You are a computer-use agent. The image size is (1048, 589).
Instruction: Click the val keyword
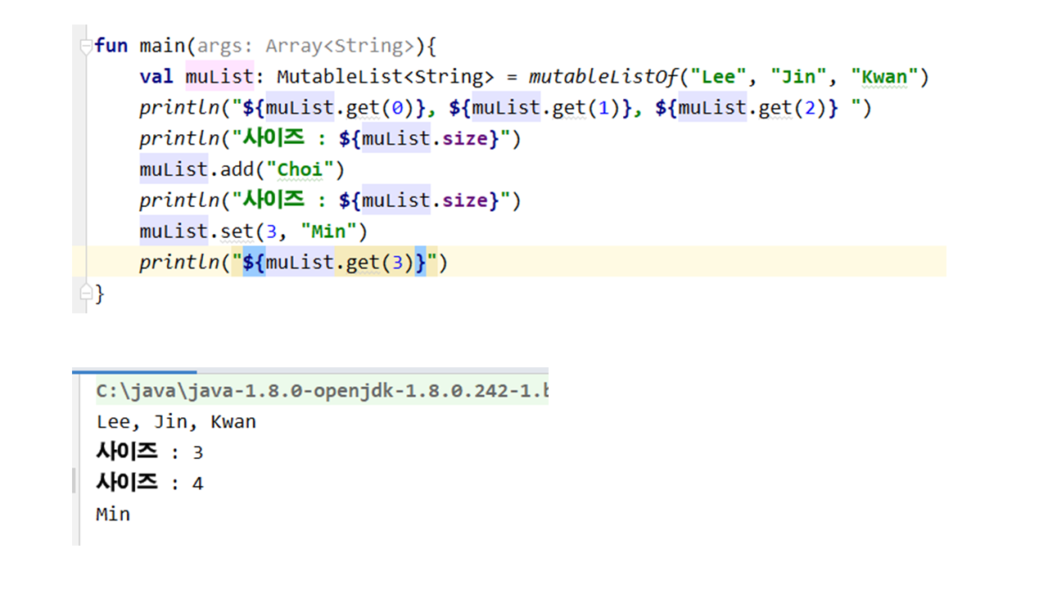(156, 77)
